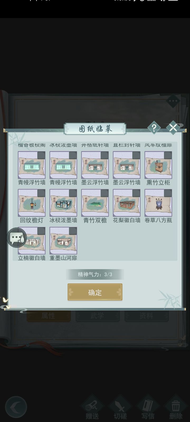Tick the checkbox on first 青幔浮竹墙 blueprint
190x422 pixels.
pyautogui.click(x=41, y=156)
